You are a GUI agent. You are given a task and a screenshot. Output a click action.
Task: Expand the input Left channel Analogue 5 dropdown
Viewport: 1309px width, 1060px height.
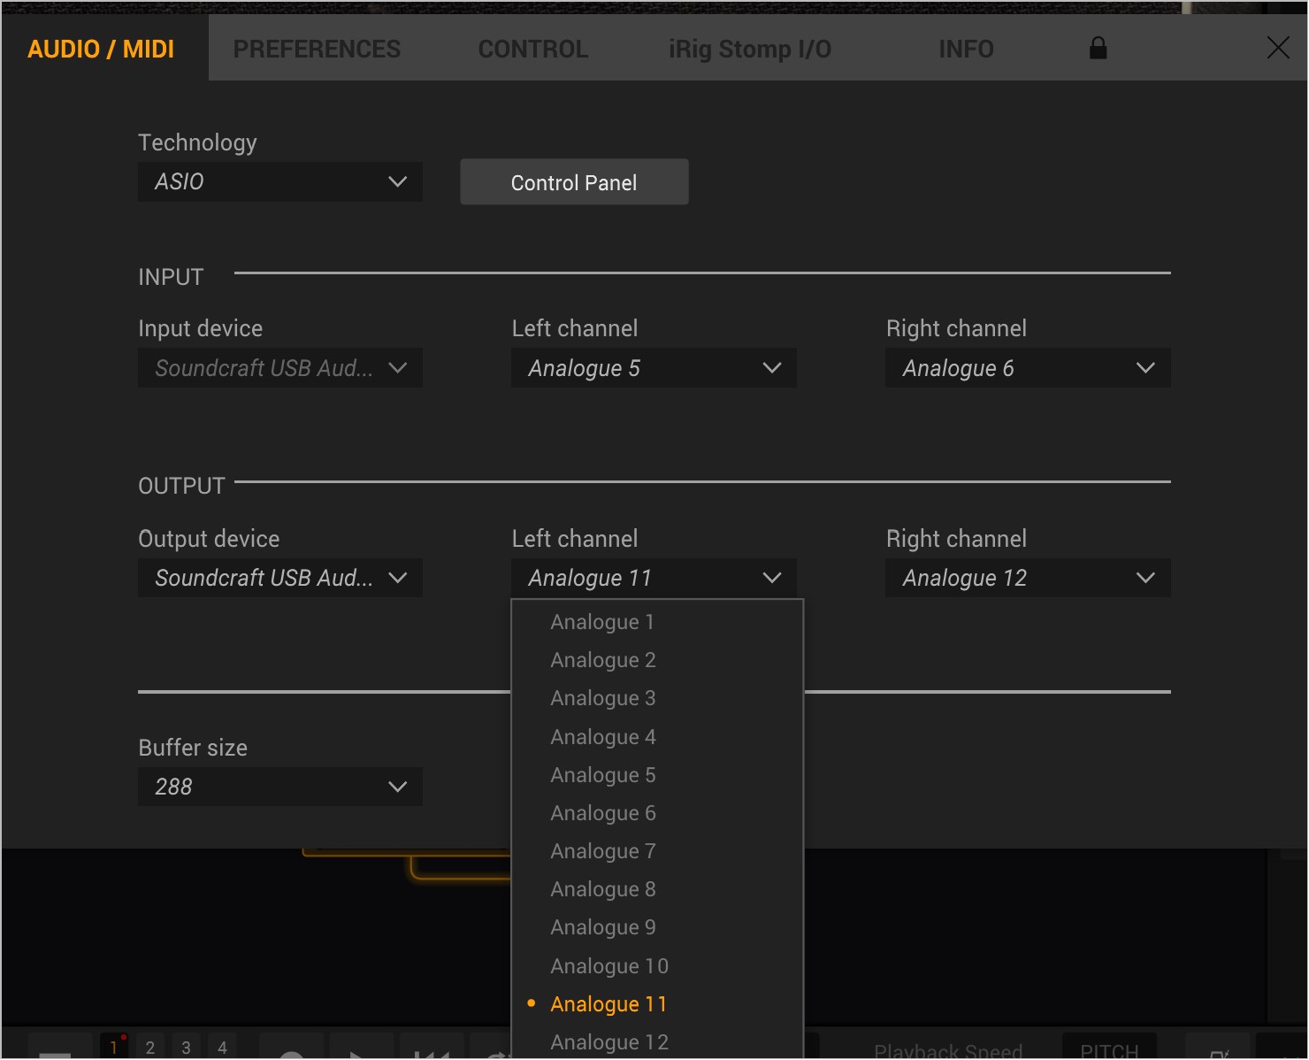(x=654, y=368)
